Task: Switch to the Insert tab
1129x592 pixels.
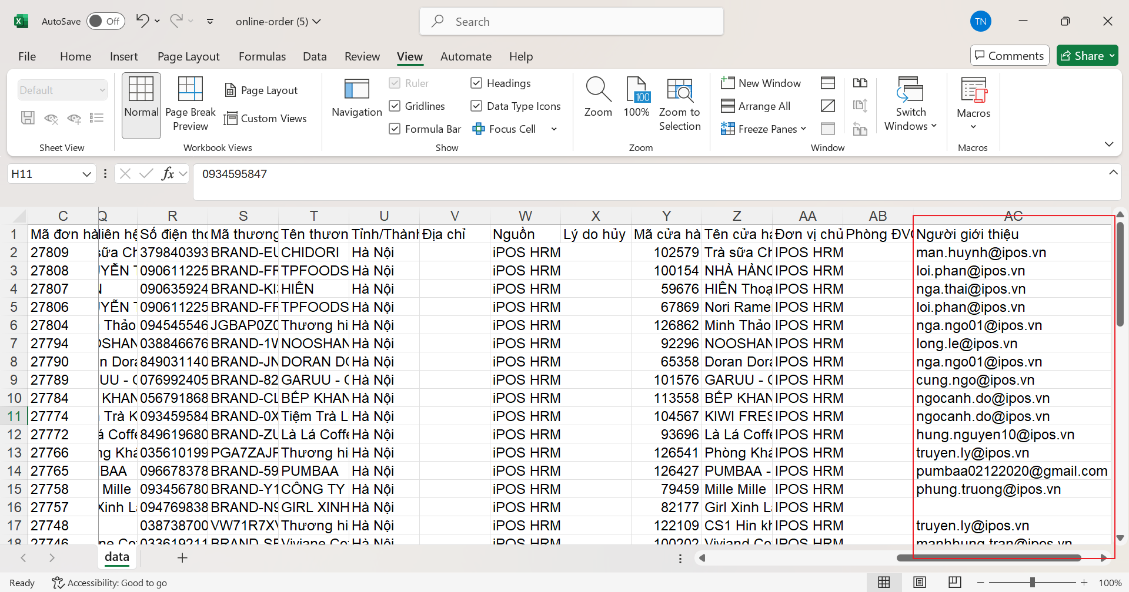Action: coord(123,56)
